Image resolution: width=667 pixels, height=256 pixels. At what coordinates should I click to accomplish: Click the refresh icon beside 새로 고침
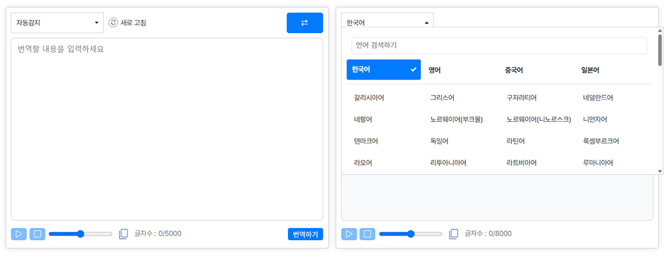[114, 23]
